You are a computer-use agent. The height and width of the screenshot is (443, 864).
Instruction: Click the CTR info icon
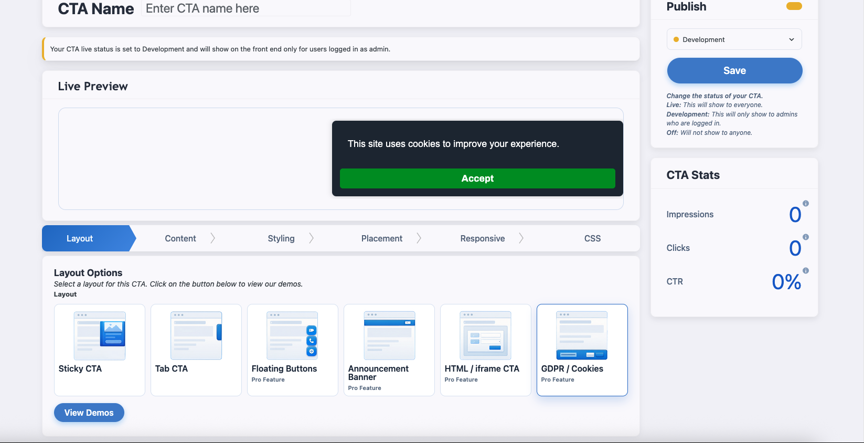coord(806,271)
